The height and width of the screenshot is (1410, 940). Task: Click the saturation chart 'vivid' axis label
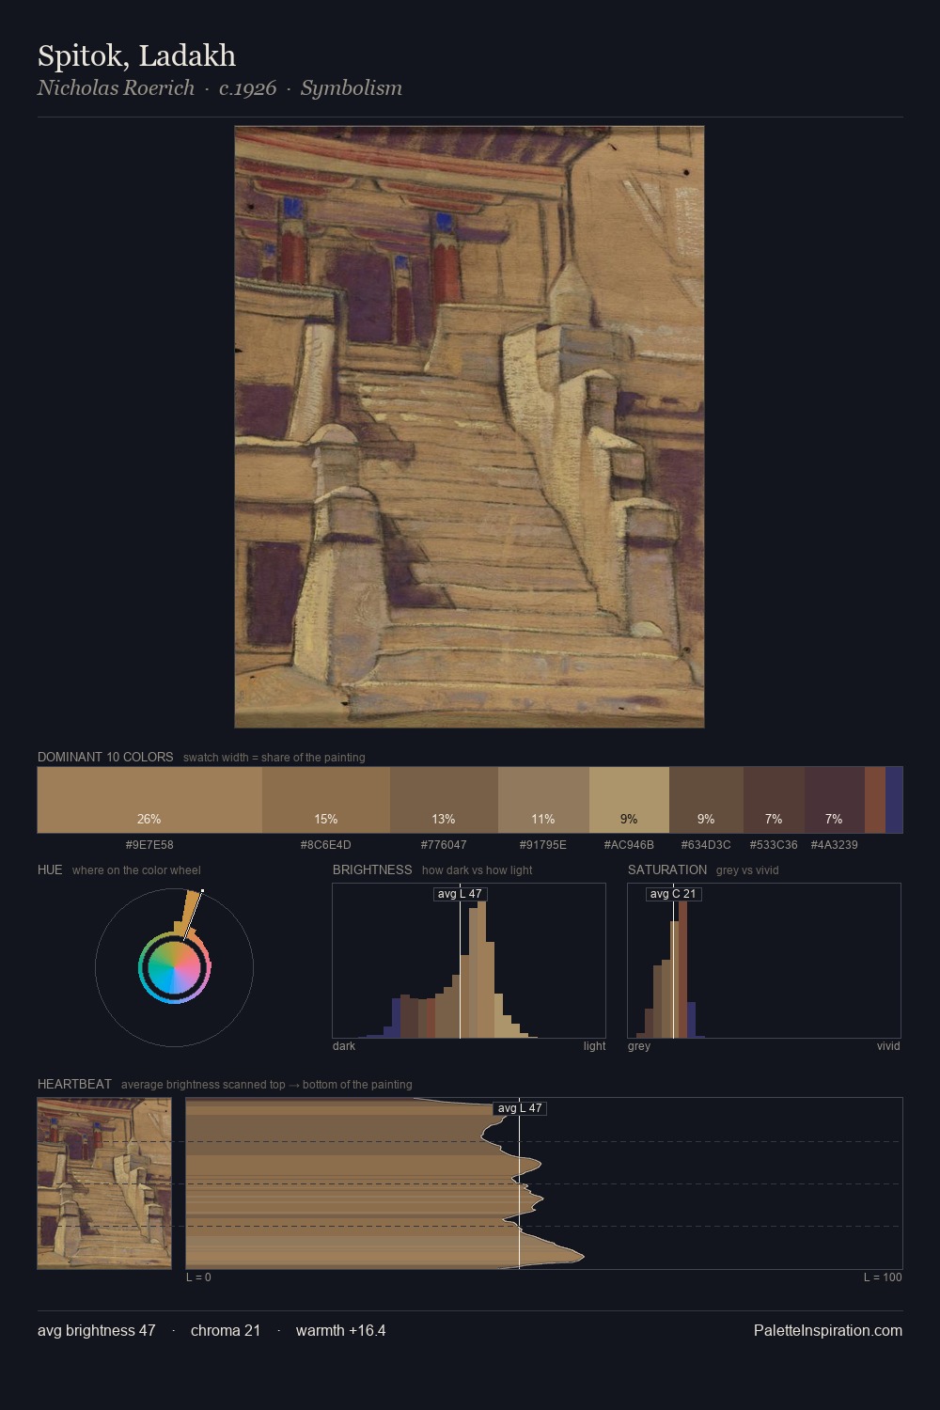coord(888,1045)
